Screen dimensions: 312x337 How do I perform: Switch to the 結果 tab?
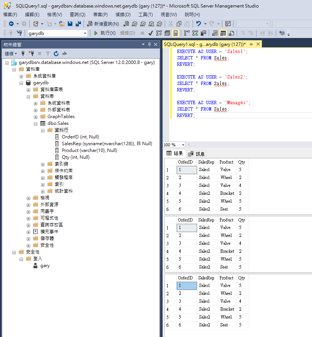coord(175,153)
